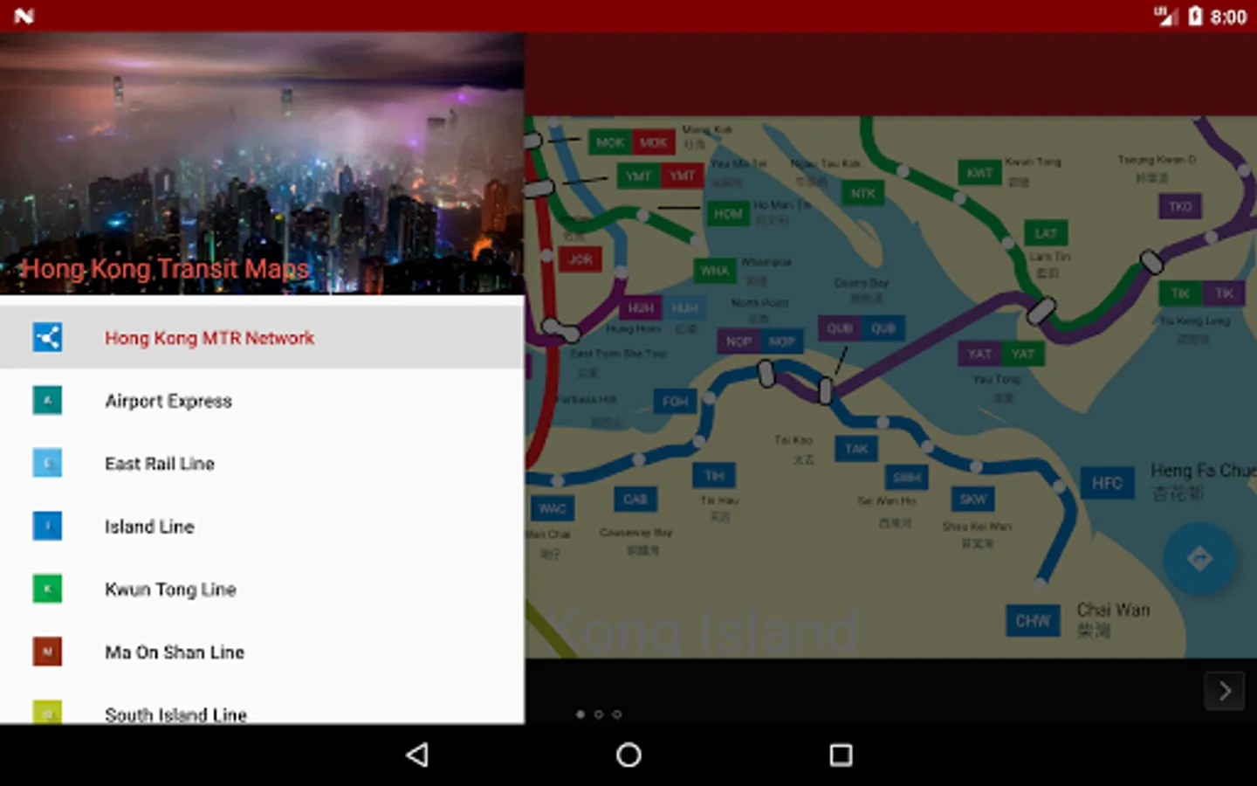Go to next map with arrow button

[x=1224, y=691]
